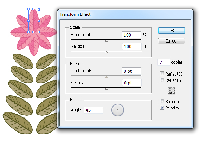Enable the Reflect Y checkbox

click(162, 80)
